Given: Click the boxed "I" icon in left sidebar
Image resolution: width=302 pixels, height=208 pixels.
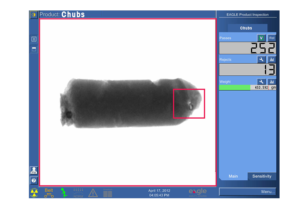Looking at the screenshot, I should tap(34, 39).
